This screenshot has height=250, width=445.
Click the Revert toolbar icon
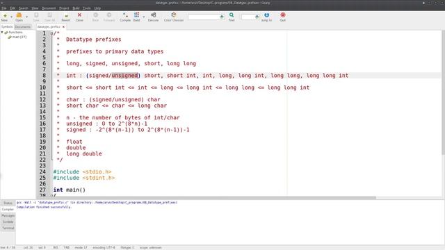pos(66,17)
